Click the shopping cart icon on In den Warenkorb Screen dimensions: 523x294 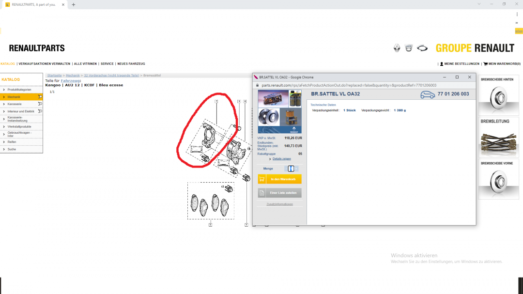click(x=262, y=179)
